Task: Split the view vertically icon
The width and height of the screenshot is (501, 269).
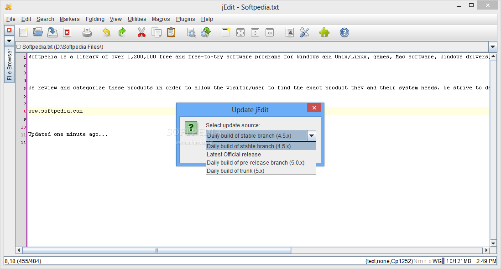Action: [270, 32]
